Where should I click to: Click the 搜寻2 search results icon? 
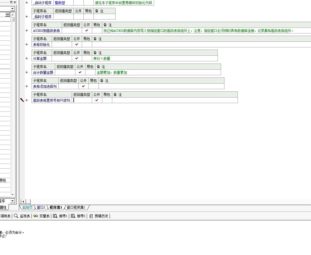coord(73,216)
